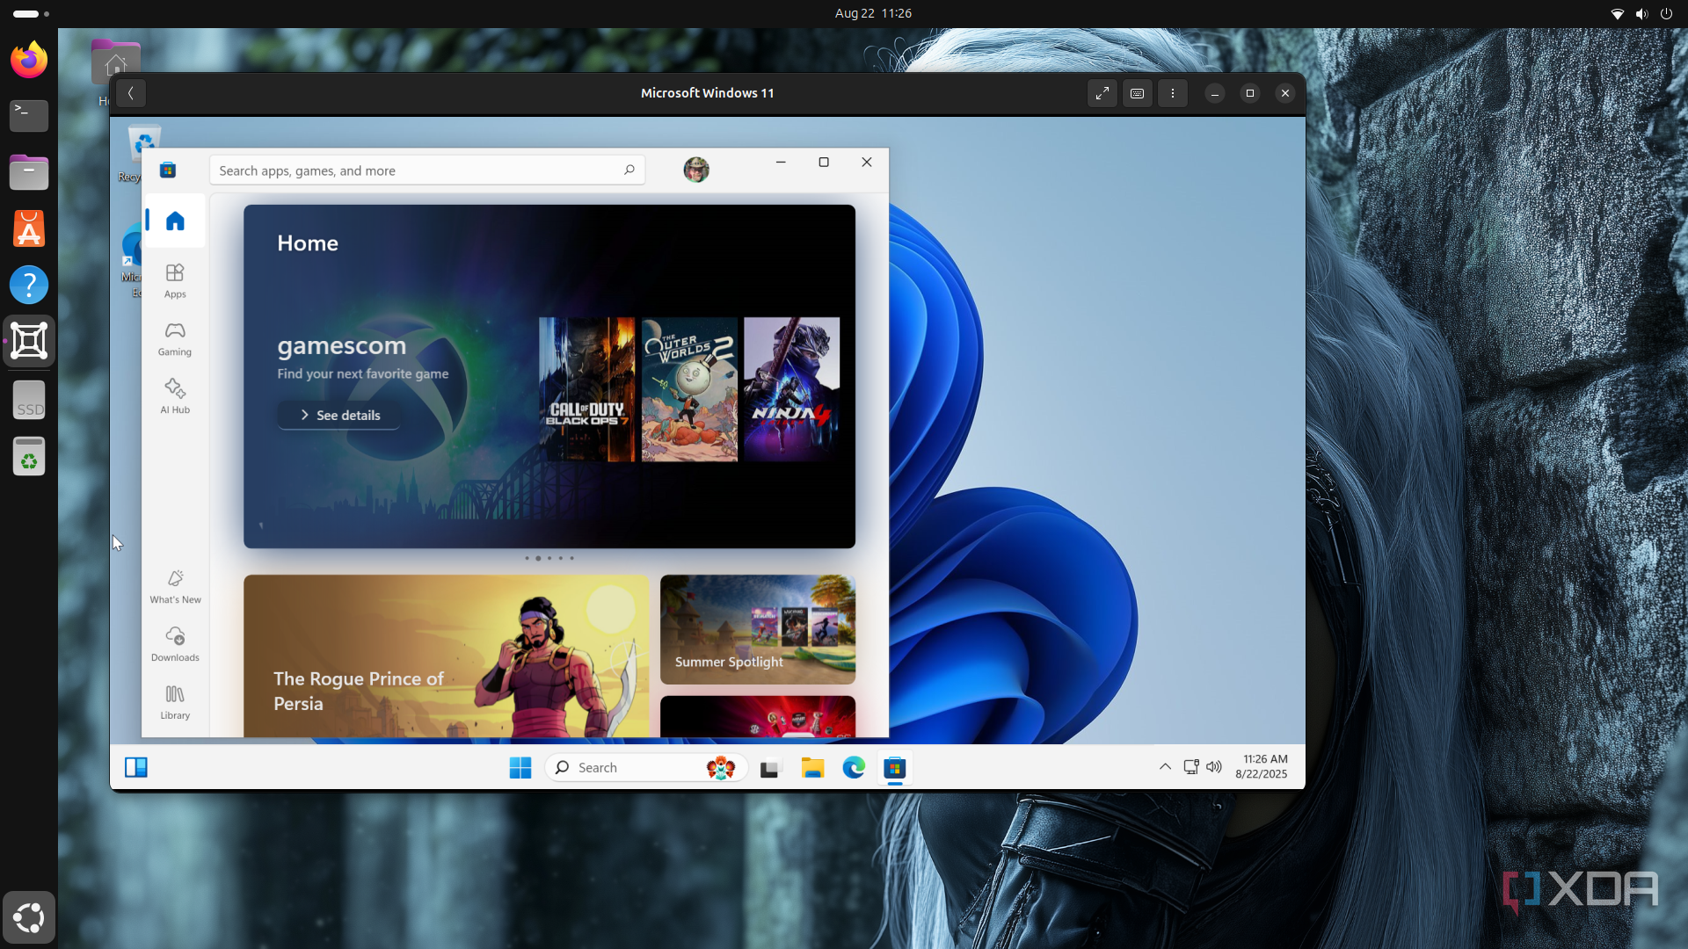
Task: Open Summer Spotlight card
Action: pos(758,629)
